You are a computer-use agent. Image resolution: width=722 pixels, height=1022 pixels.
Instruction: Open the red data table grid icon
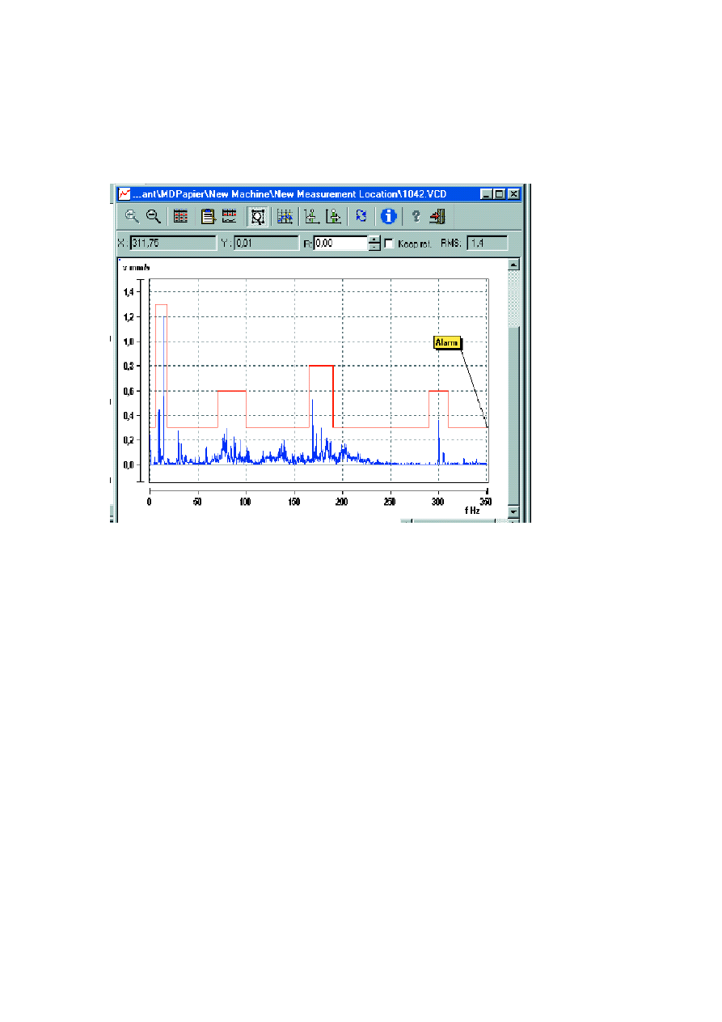181,216
